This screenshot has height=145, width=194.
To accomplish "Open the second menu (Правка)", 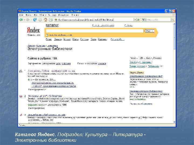I will 29,15.
